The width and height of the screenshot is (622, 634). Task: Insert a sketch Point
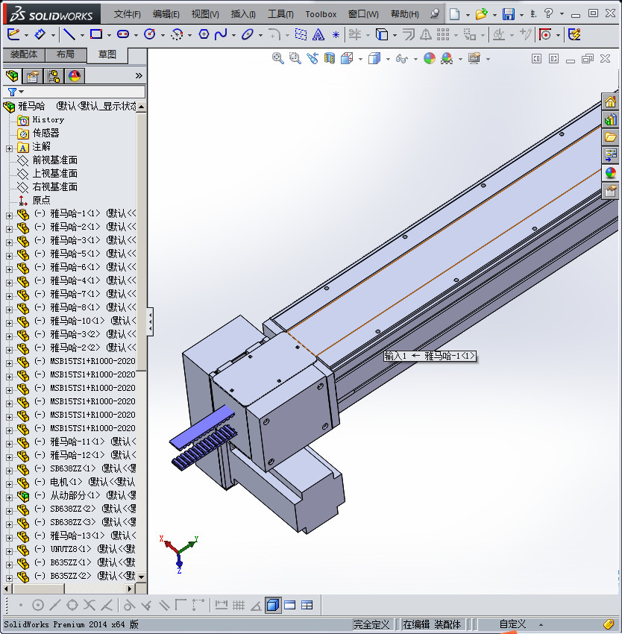pos(336,35)
